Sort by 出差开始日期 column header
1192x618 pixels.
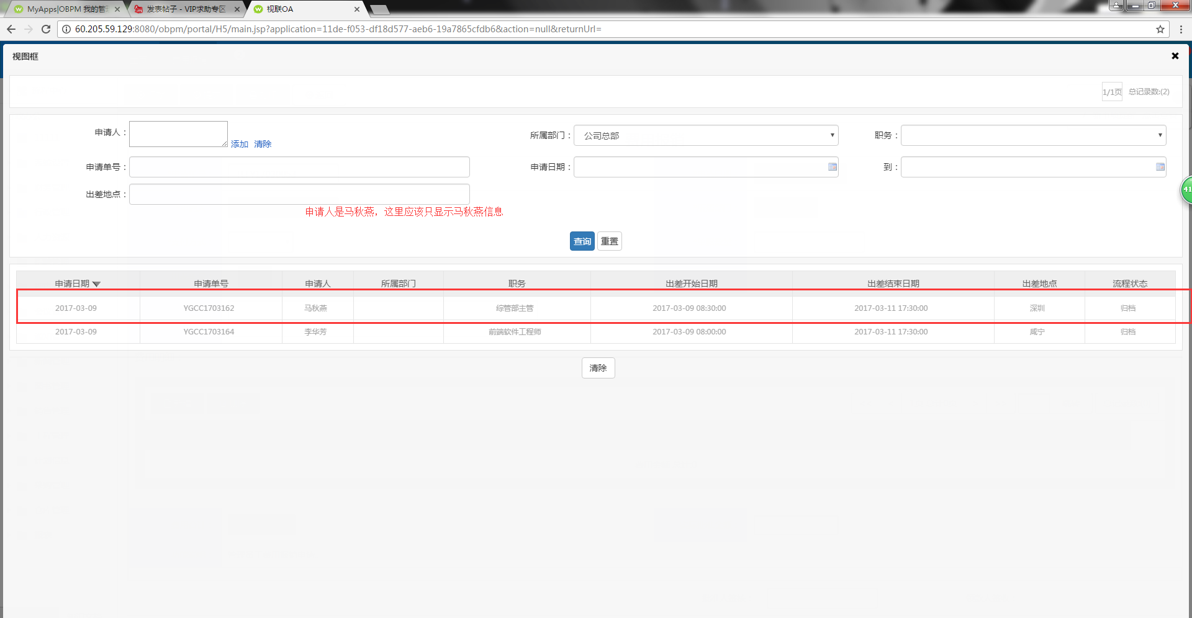click(692, 284)
